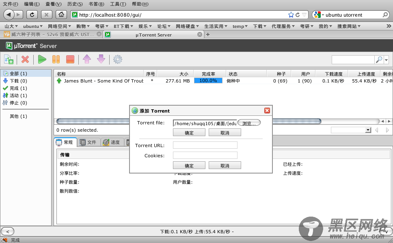Image resolution: width=393 pixels, height=243 pixels.
Task: Select 全部 (1) category in sidebar
Action: [x=26, y=74]
